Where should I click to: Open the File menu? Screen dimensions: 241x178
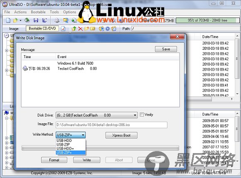(x=7, y=12)
